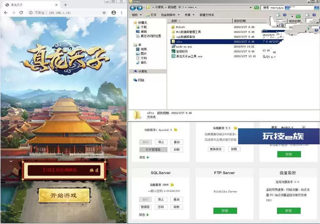Install FTP Server with green 安装 button

coord(225,211)
